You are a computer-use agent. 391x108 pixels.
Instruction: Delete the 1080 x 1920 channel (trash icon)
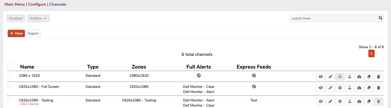click(x=379, y=77)
